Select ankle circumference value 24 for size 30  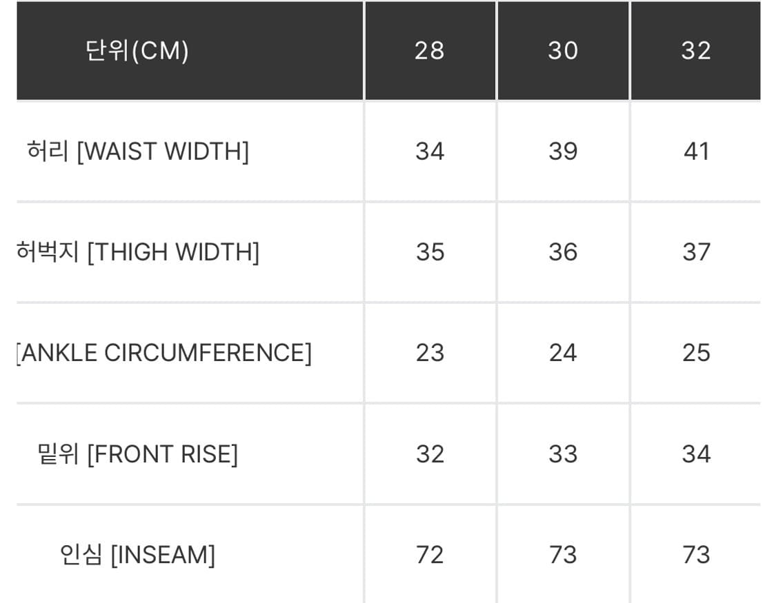(x=563, y=353)
